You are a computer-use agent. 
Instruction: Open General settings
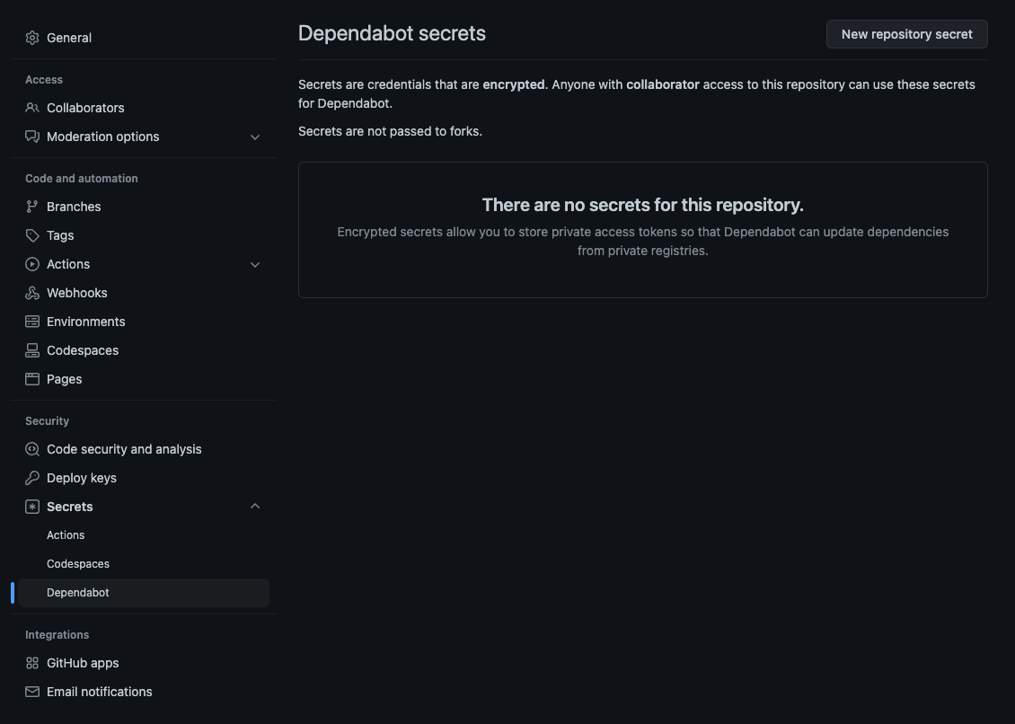click(x=144, y=38)
